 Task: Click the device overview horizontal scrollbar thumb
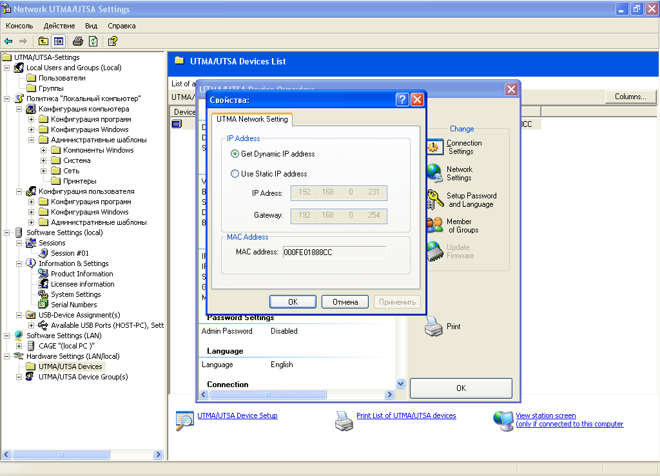click(x=268, y=394)
